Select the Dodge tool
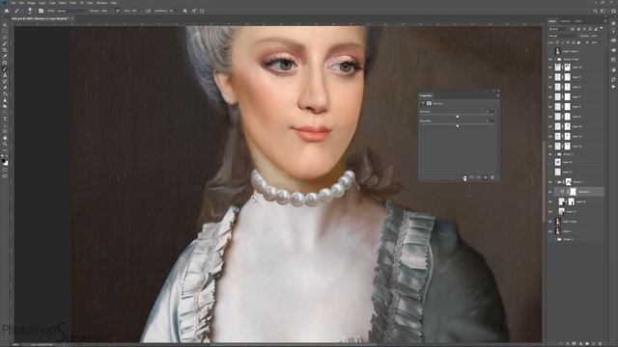This screenshot has height=347, width=618. 5,106
